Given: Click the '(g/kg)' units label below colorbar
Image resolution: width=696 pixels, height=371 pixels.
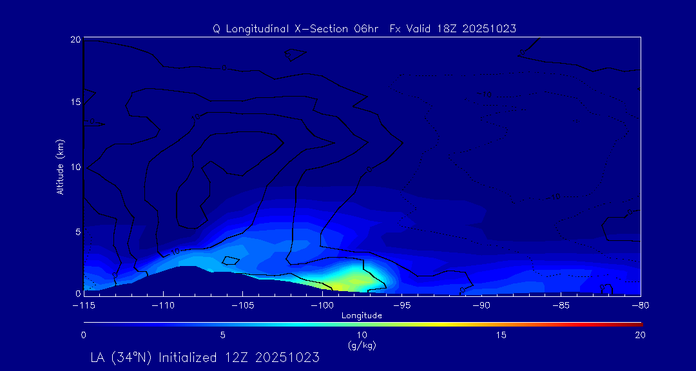Looking at the screenshot, I should (x=362, y=345).
